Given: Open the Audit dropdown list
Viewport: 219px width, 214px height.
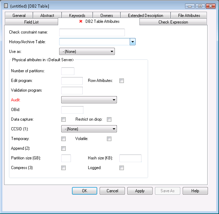Looking at the screenshot, I should [89, 100].
